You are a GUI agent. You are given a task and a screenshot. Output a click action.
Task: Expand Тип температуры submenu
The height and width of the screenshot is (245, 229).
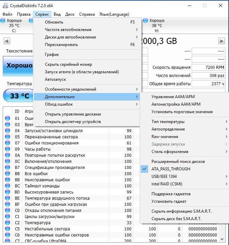(x=185, y=122)
